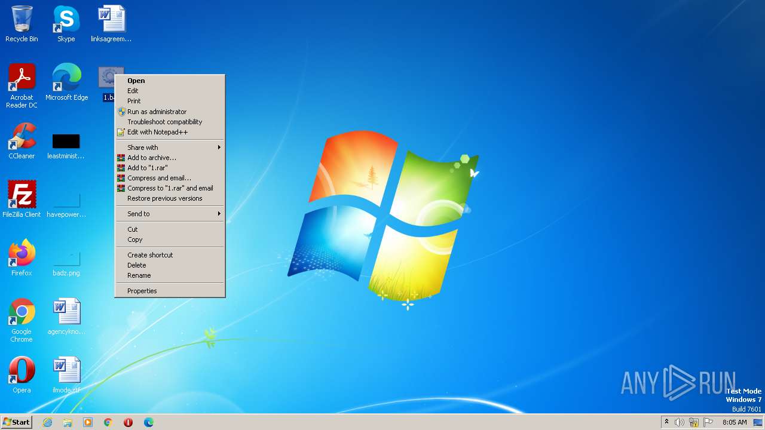
Task: Click Opera icon in taskbar
Action: (x=128, y=422)
